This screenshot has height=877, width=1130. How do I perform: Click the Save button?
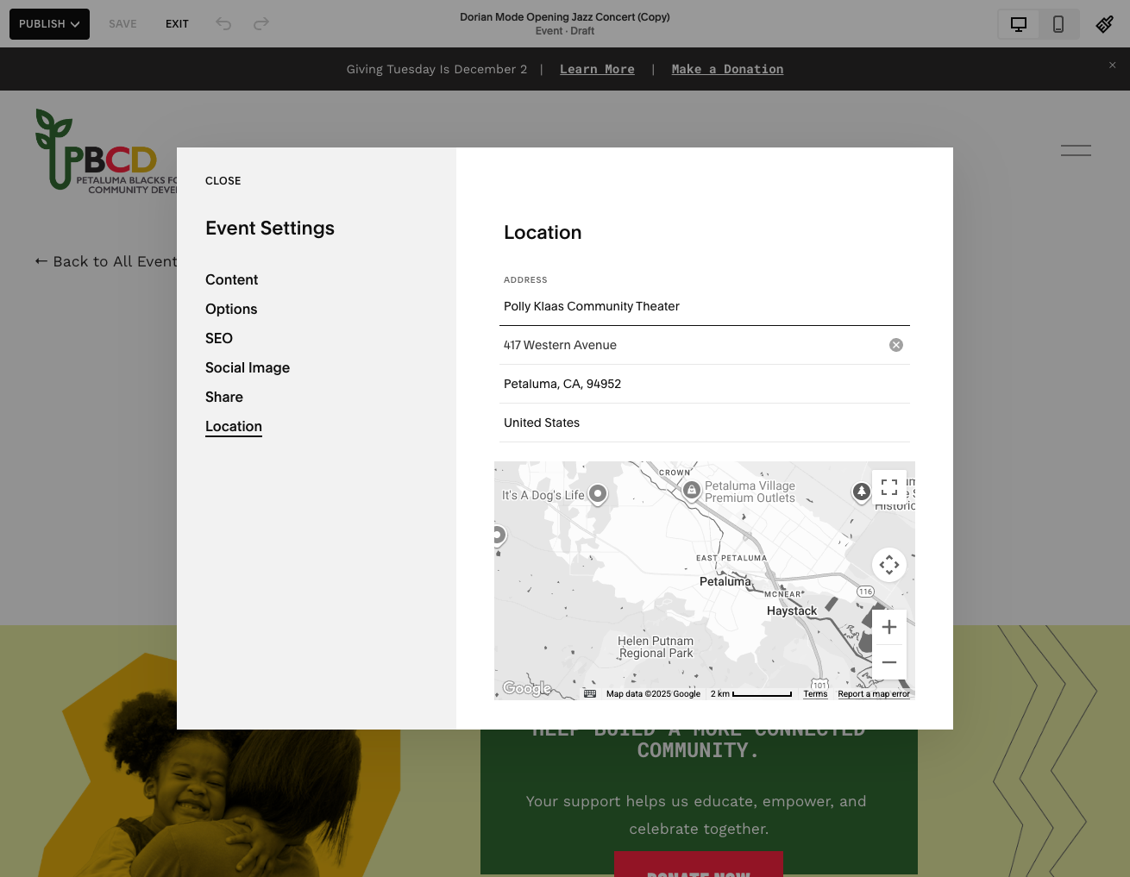point(122,24)
